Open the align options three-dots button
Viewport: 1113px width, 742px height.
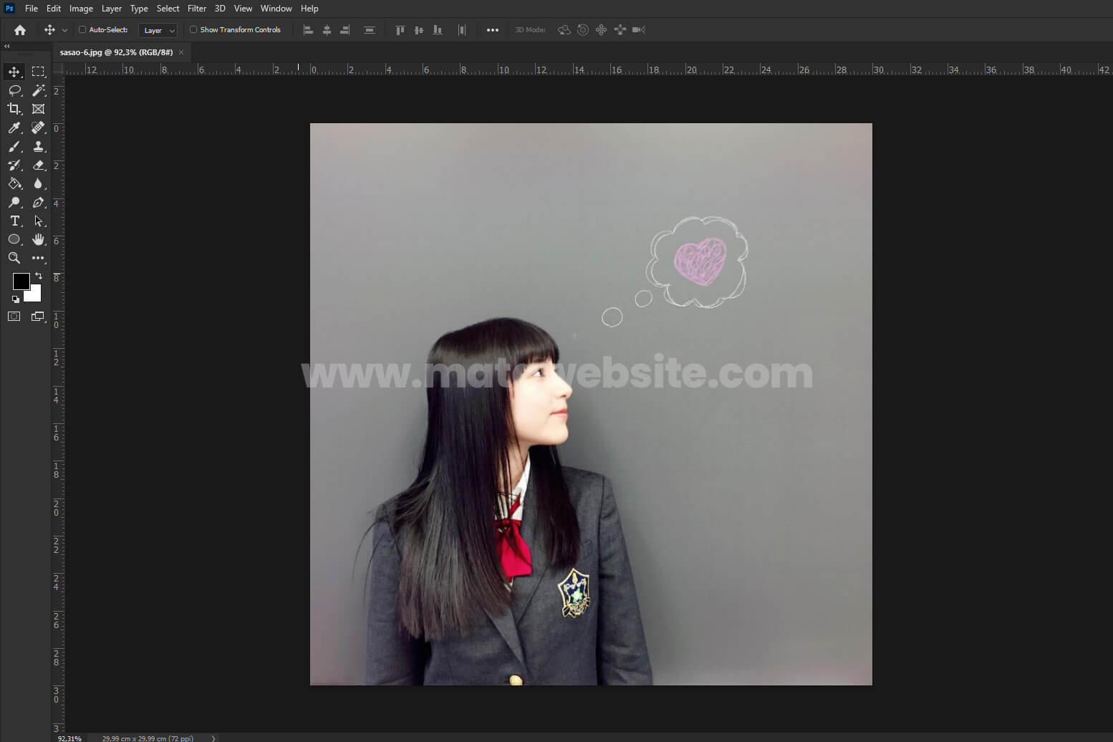(492, 30)
